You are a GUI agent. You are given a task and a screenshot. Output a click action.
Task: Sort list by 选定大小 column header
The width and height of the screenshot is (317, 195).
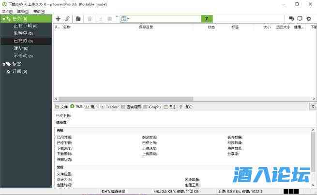[x=283, y=27]
